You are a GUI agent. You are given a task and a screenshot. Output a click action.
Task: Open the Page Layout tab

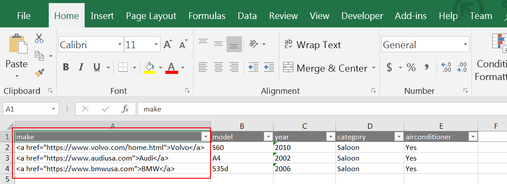(x=151, y=16)
